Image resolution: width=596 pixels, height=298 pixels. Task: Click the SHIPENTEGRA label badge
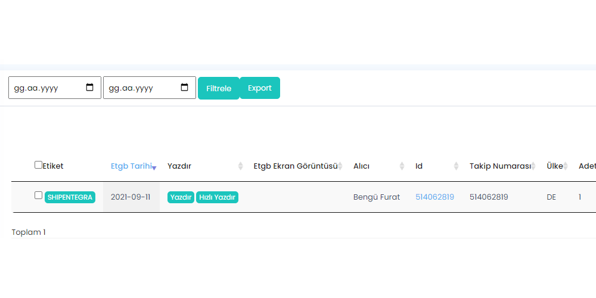click(70, 197)
